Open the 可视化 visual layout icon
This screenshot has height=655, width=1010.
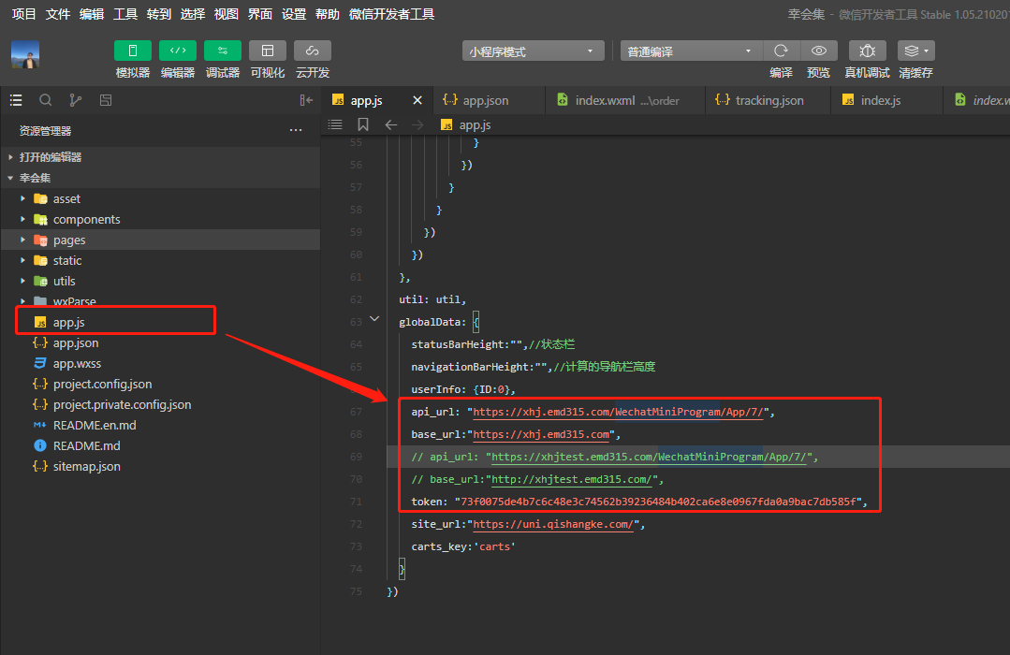(x=268, y=51)
